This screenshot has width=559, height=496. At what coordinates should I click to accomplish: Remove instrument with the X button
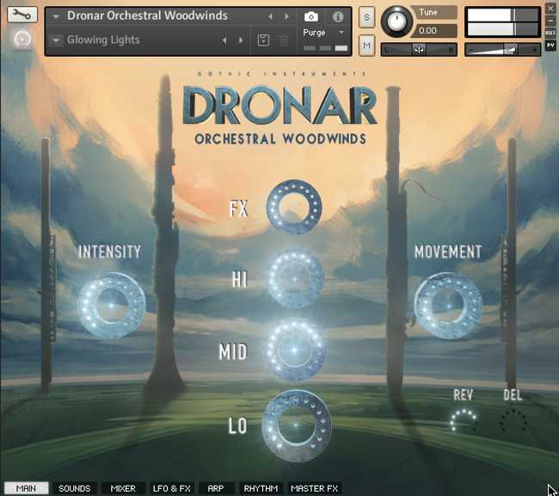click(550, 8)
